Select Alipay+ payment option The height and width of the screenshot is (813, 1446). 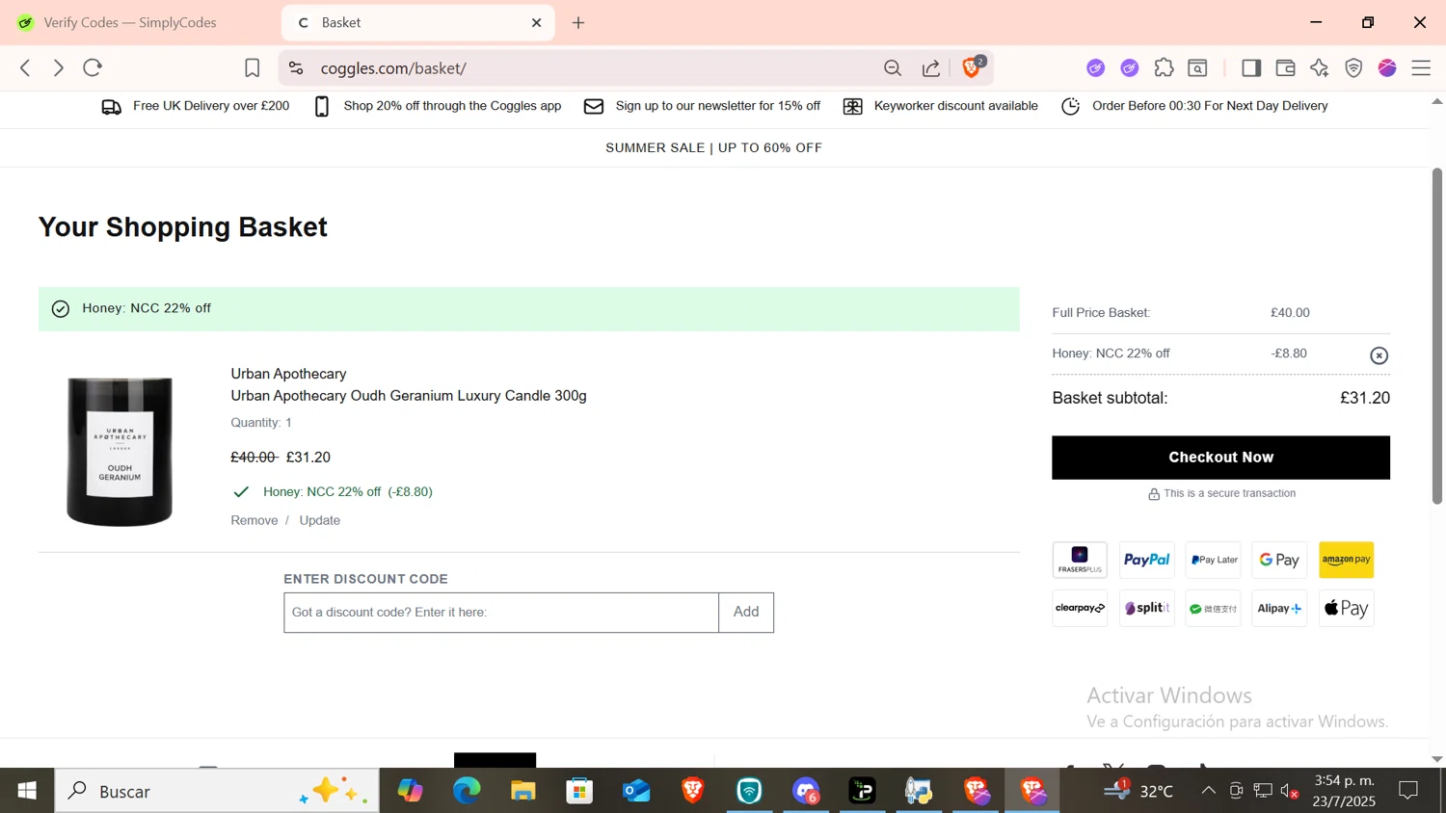tap(1279, 608)
